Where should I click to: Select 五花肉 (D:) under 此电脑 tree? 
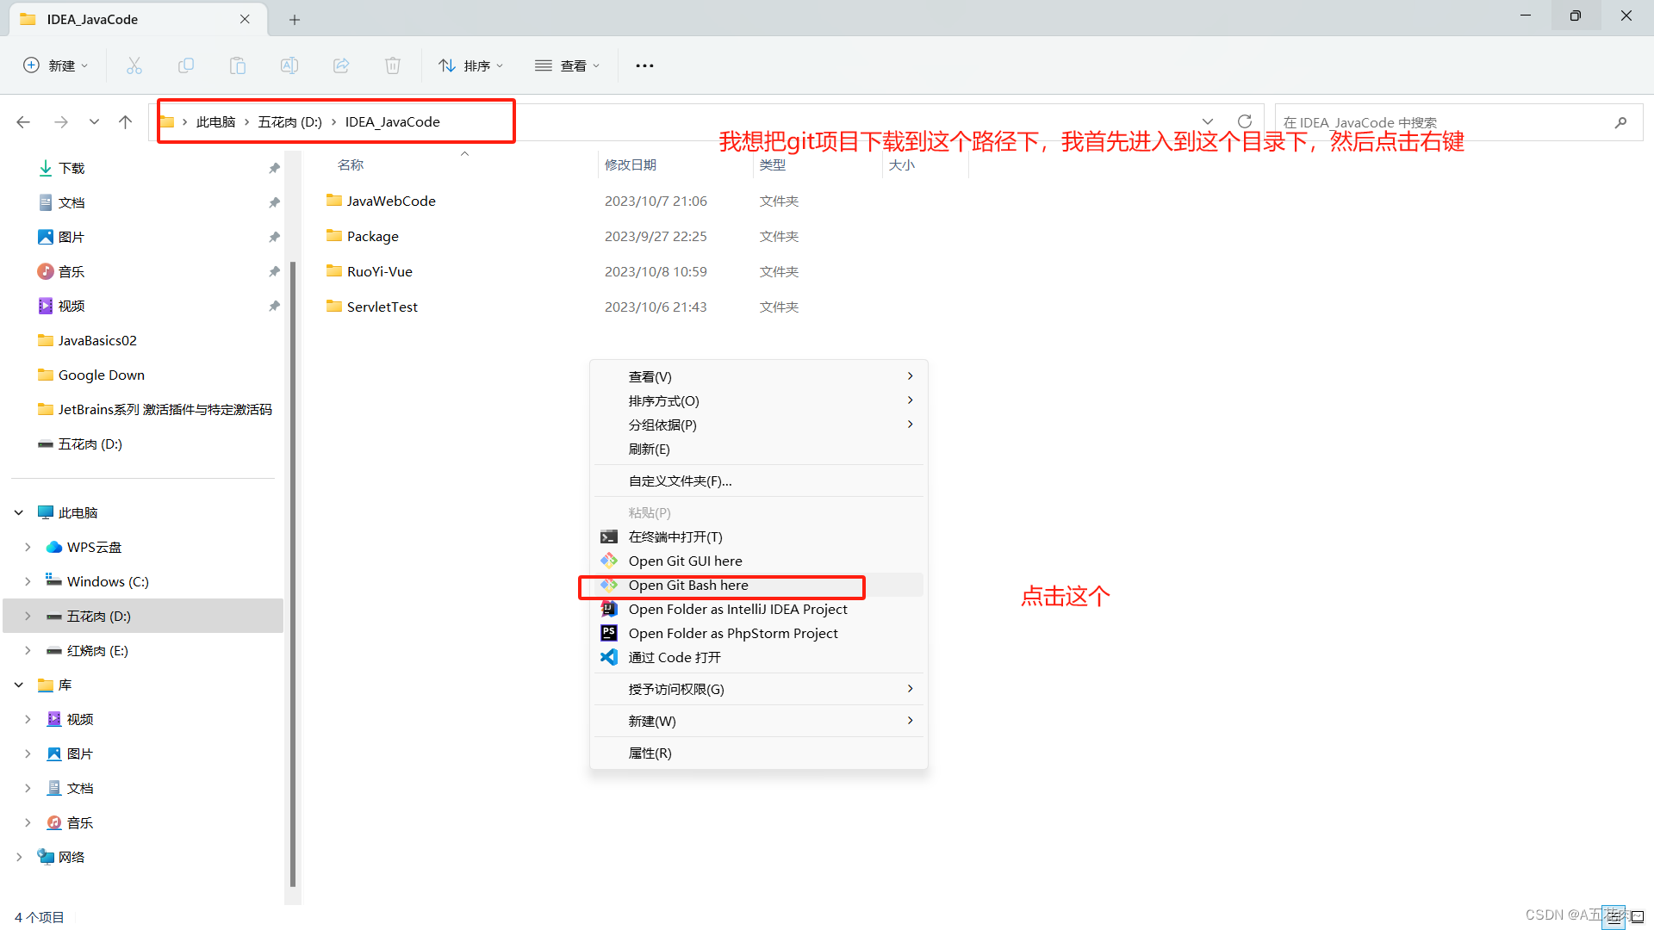143,616
